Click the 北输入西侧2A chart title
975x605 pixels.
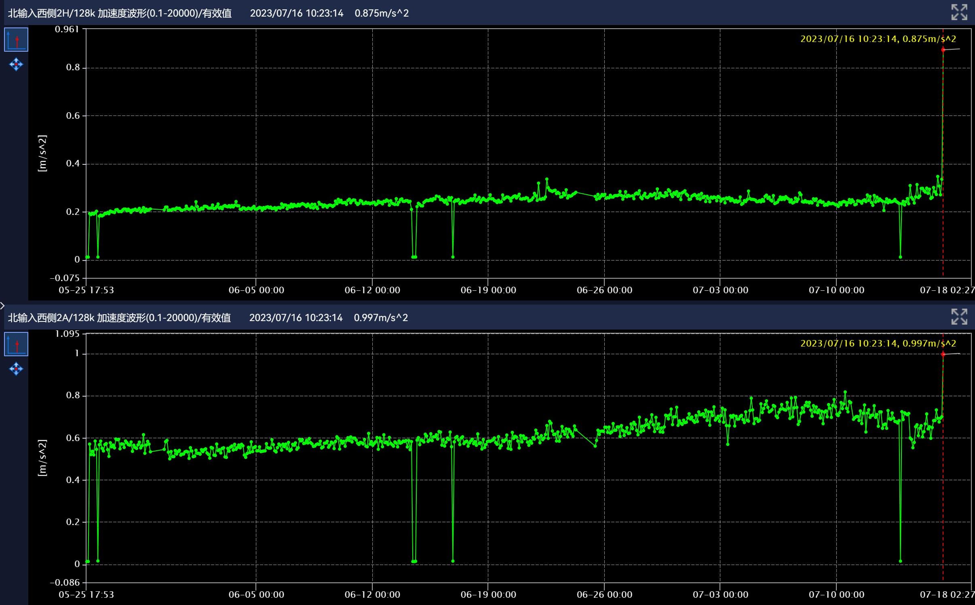click(119, 318)
